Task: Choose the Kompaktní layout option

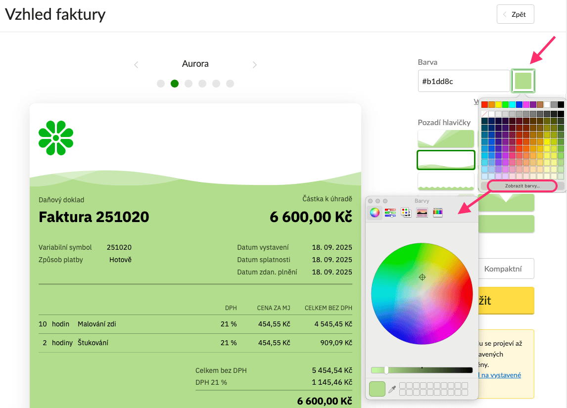Action: click(x=503, y=269)
